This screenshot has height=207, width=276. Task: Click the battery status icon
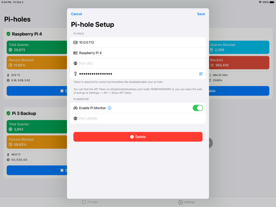coord(272,2)
